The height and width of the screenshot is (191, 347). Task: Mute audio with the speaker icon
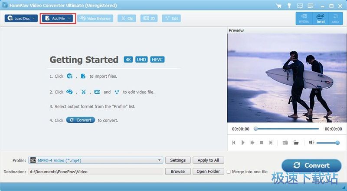tap(311, 143)
